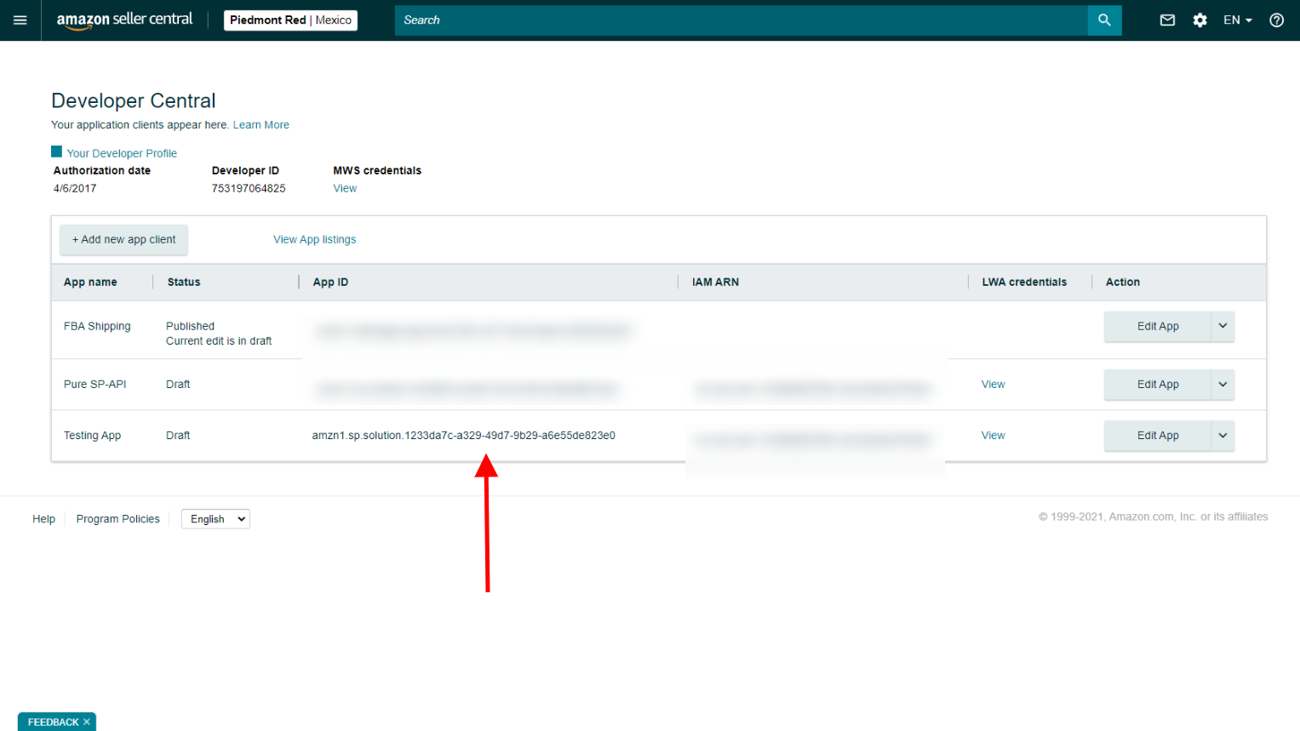
Task: Open the Help footer link
Action: tap(43, 519)
